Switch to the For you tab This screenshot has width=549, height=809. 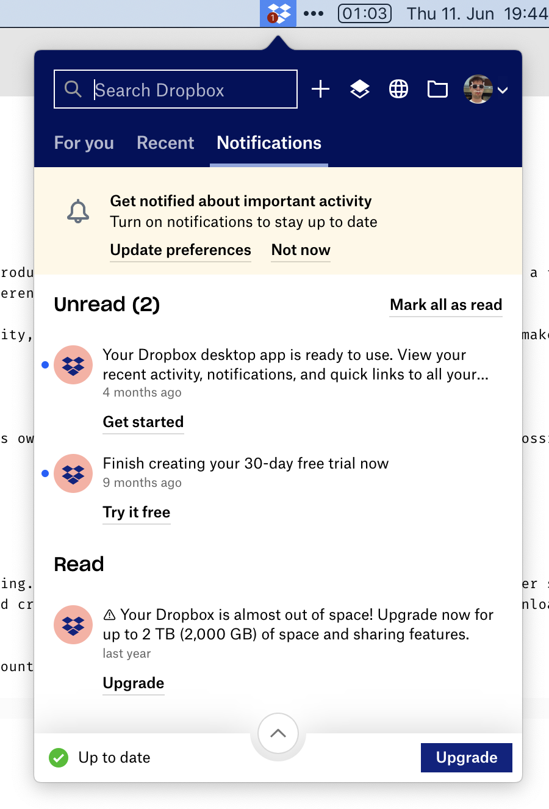(84, 143)
